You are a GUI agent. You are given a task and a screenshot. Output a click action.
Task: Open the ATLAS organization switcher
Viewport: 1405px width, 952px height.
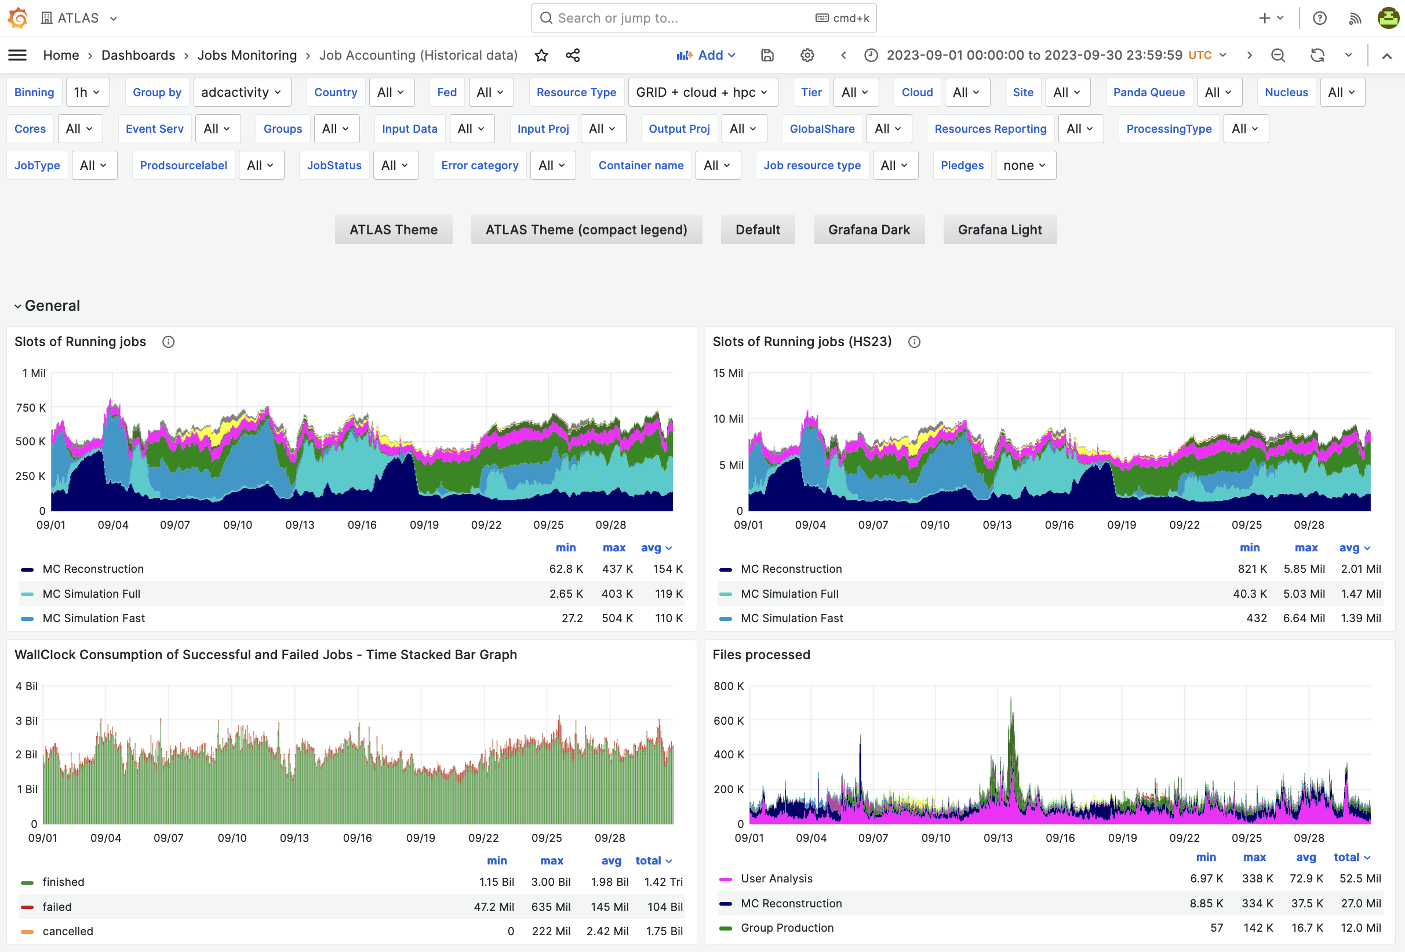click(x=79, y=18)
